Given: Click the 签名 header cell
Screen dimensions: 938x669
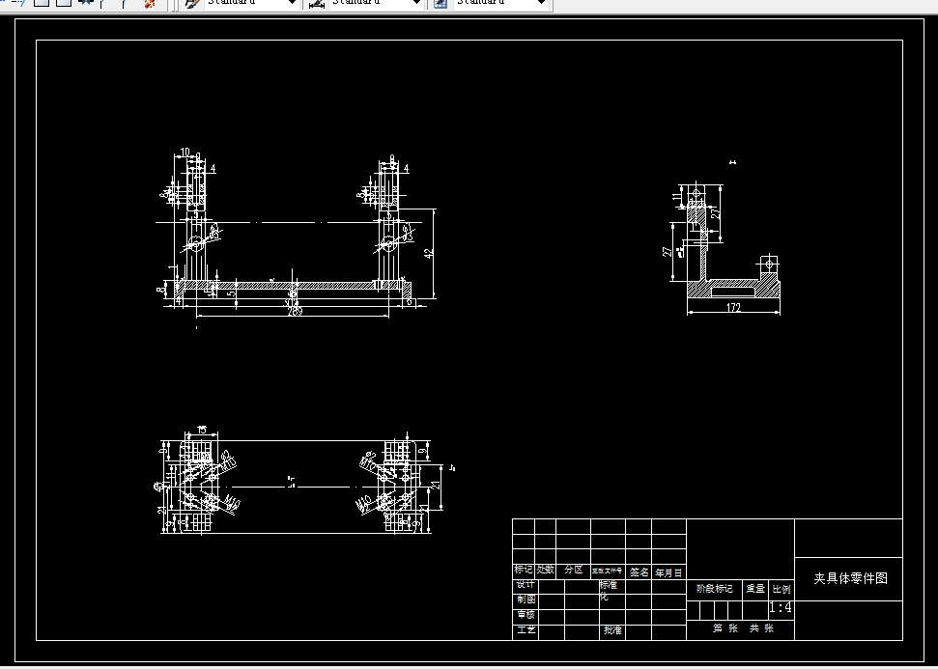Looking at the screenshot, I should [639, 572].
